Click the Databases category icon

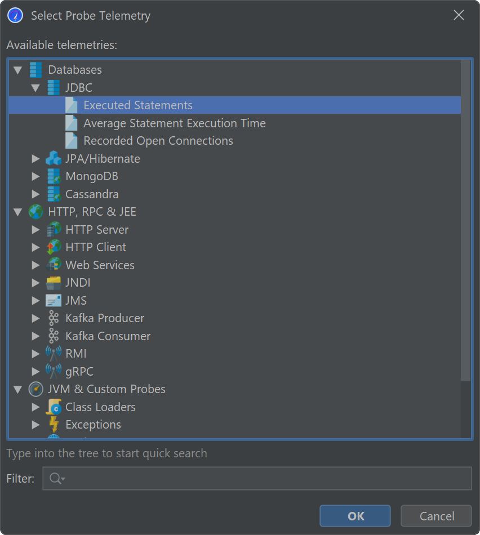pyautogui.click(x=35, y=70)
